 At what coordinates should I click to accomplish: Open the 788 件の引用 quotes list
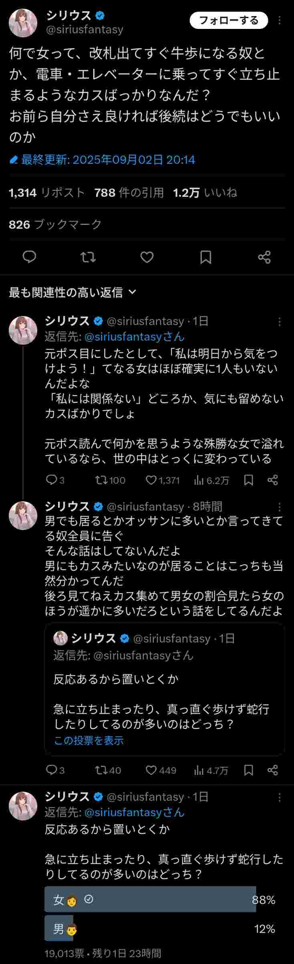pos(129,193)
